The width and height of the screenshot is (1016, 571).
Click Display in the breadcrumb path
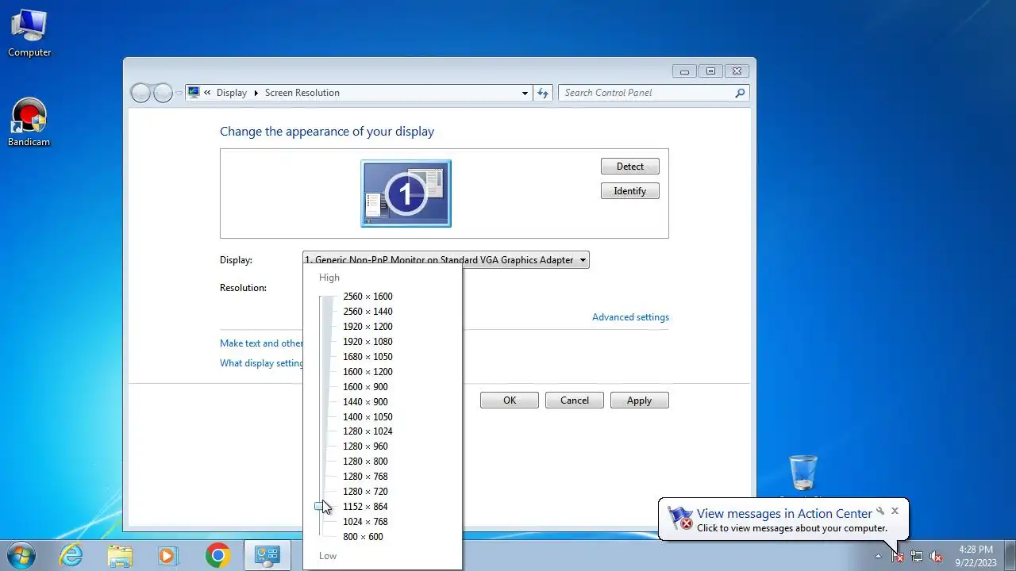pyautogui.click(x=232, y=93)
